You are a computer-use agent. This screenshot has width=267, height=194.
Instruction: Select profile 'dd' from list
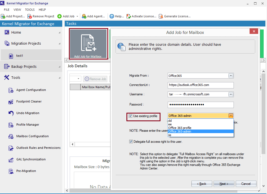pyautogui.click(x=201, y=121)
